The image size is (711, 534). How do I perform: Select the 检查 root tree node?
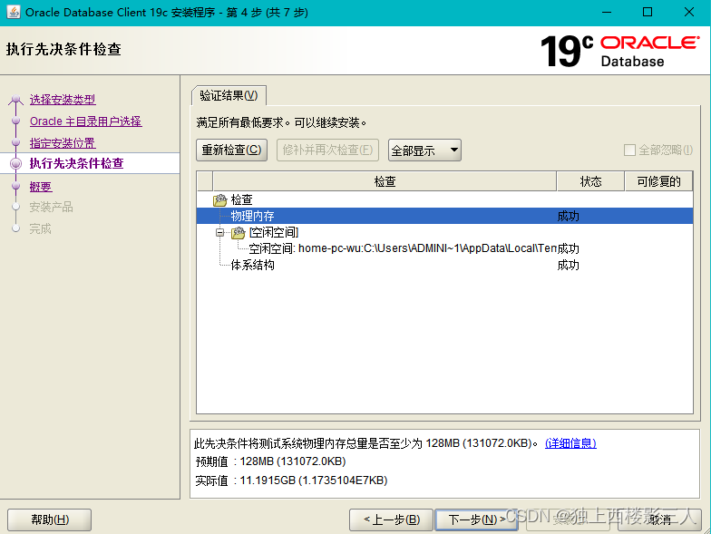pyautogui.click(x=241, y=199)
